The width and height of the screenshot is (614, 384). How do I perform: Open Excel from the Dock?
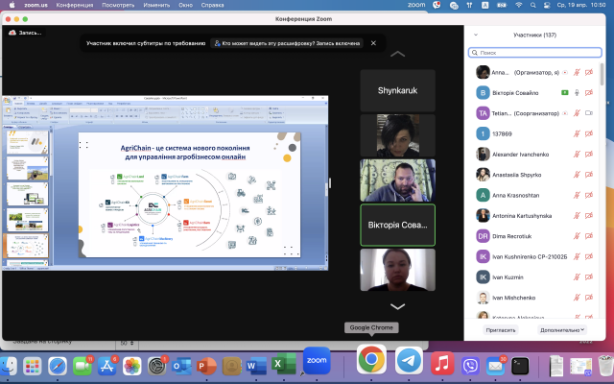[284, 365]
